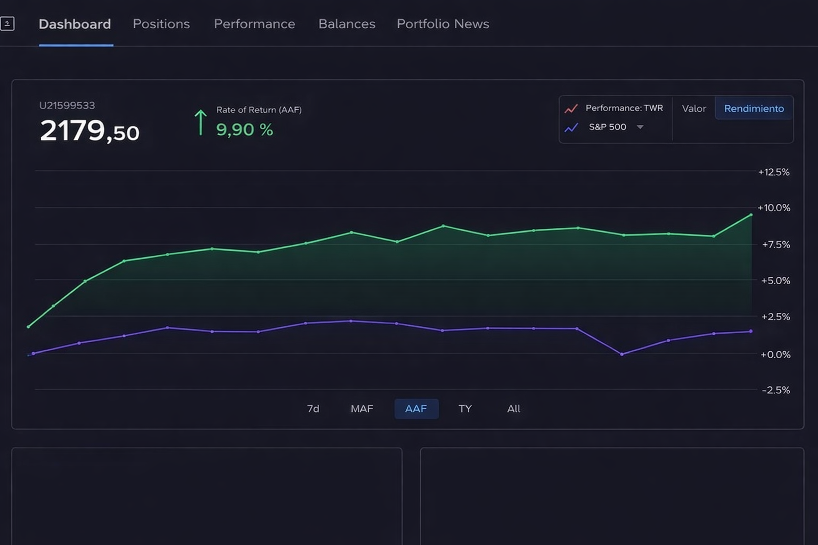Select the Rendimiento chart mode
Viewport: 818px width, 545px height.
coord(754,109)
